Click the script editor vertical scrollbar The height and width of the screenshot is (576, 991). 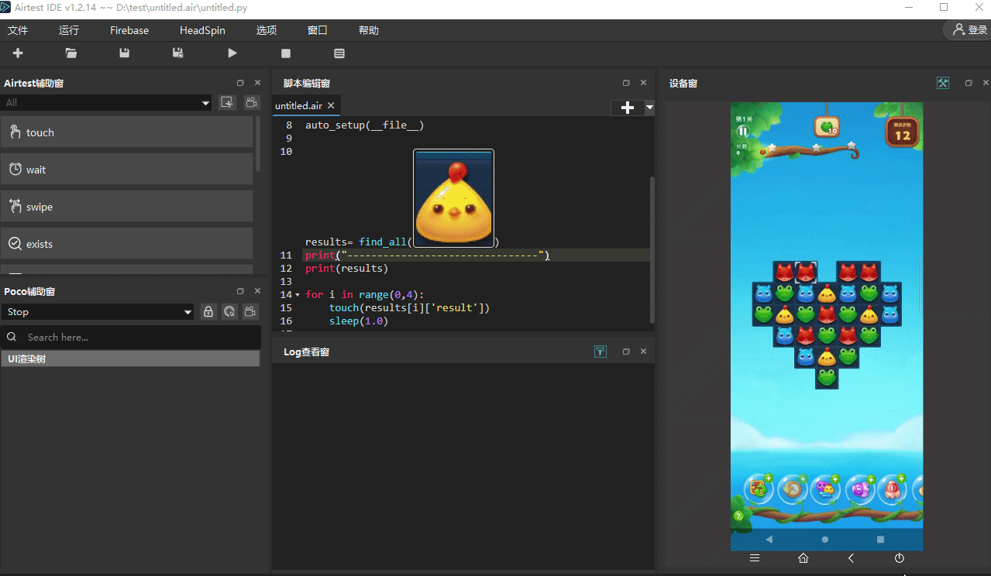pyautogui.click(x=652, y=249)
